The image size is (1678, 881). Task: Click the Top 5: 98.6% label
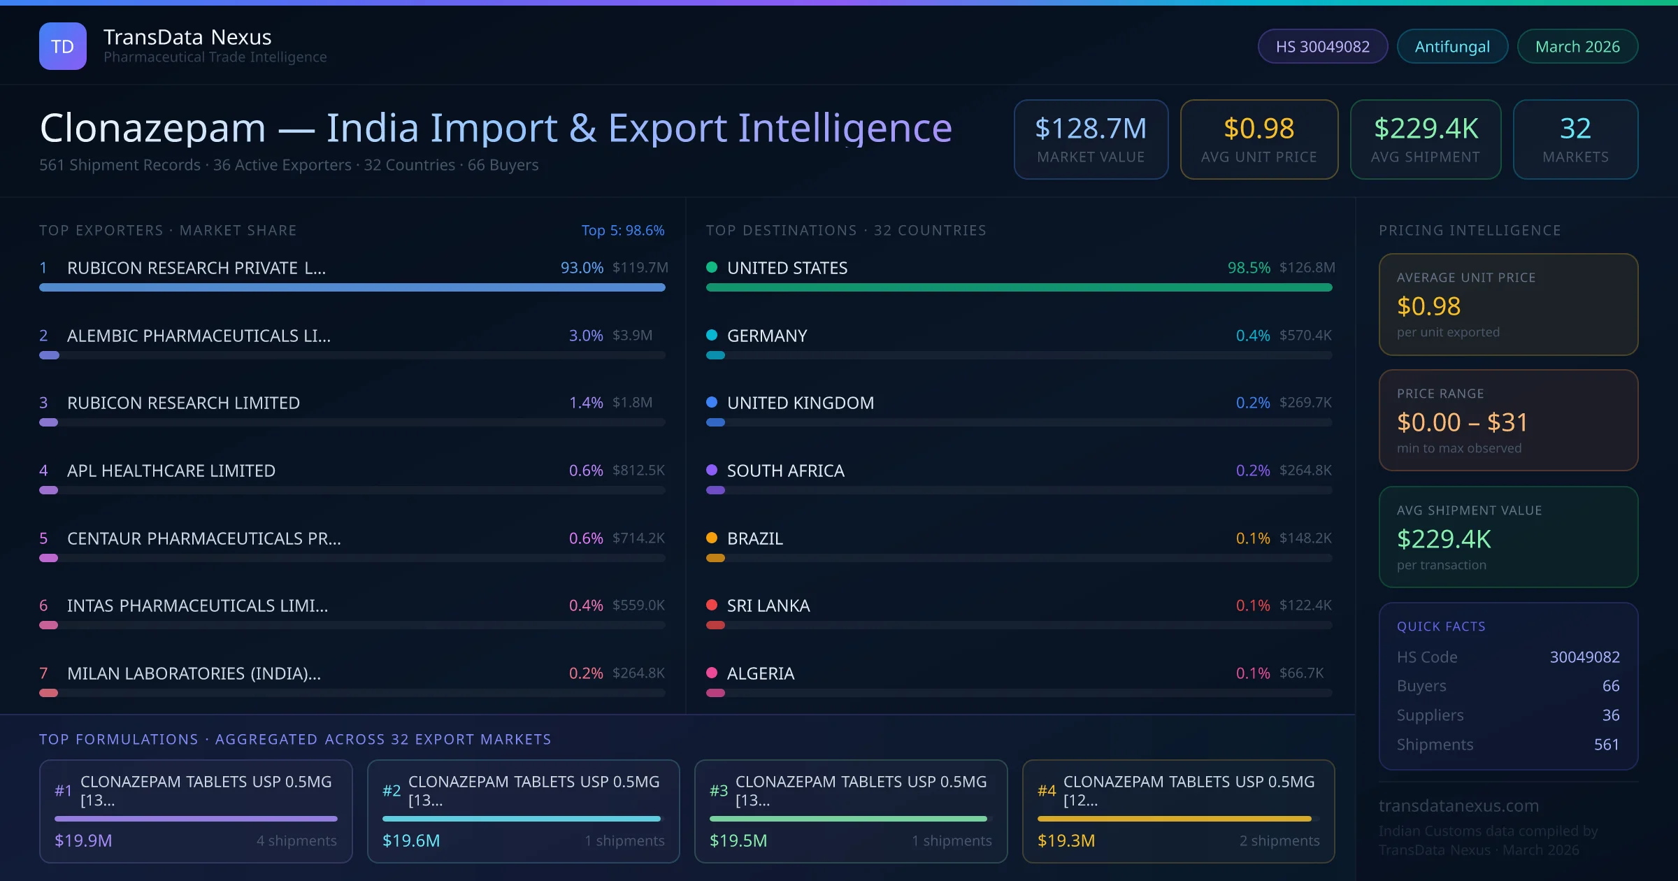pos(622,230)
